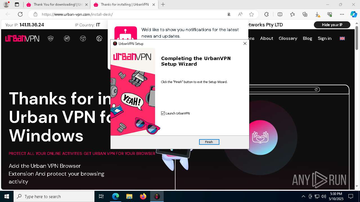Refresh the current page

pyautogui.click(x=20, y=14)
